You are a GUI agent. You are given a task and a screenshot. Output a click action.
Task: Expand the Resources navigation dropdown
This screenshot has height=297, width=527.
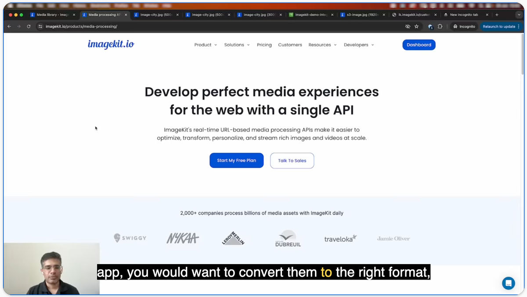[x=322, y=45]
